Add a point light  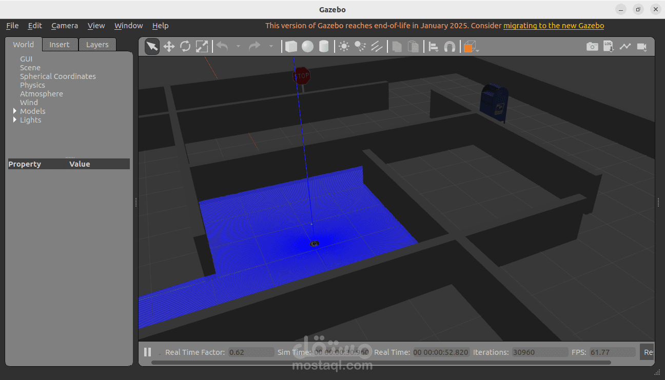tap(344, 47)
